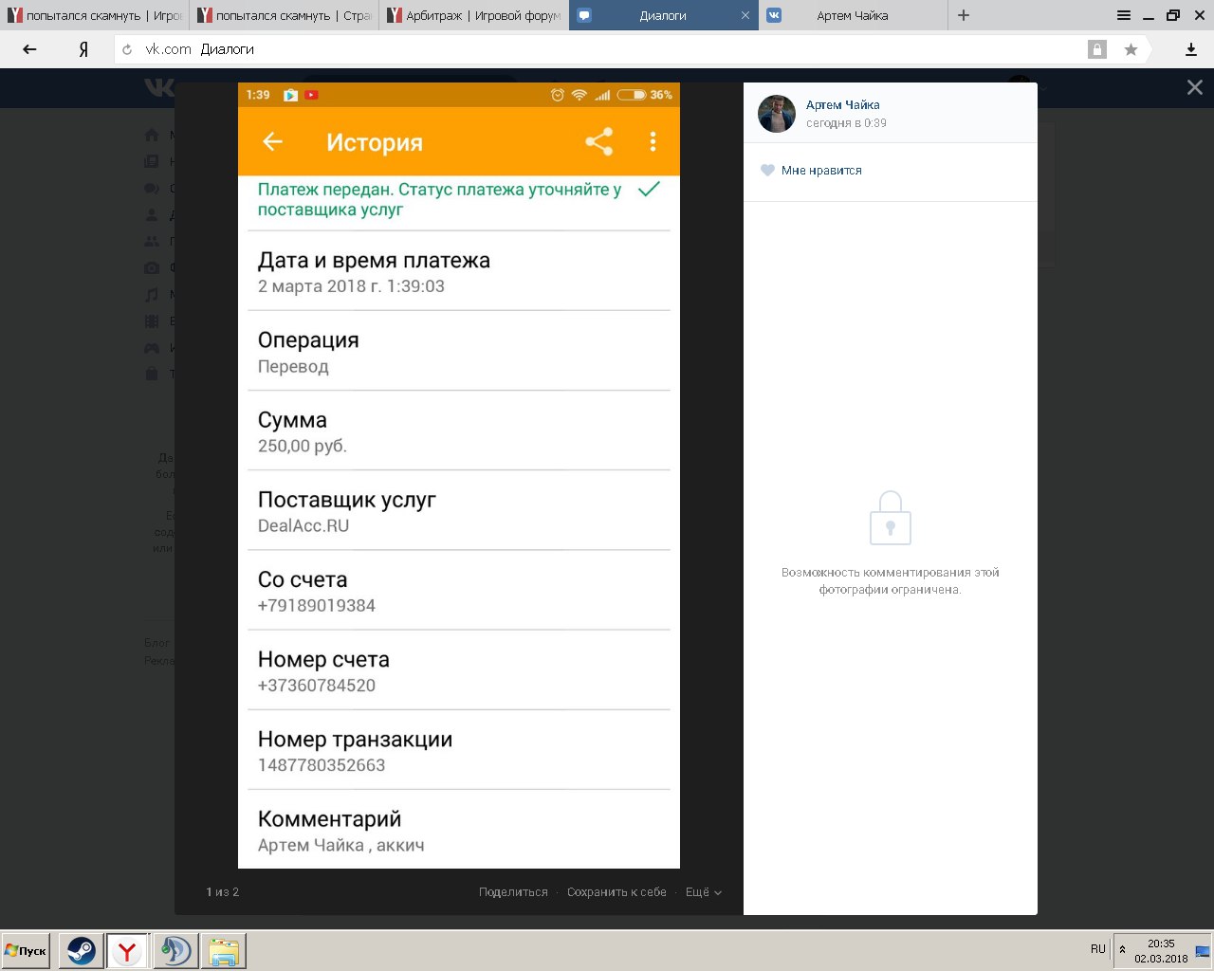Click Артем Чайка avatar thumbnail
Screen dimensions: 1214x971
point(777,114)
